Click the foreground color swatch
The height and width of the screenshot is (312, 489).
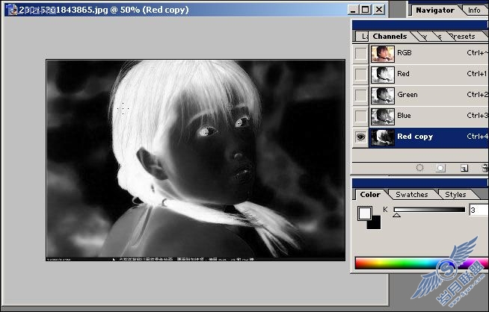point(364,213)
